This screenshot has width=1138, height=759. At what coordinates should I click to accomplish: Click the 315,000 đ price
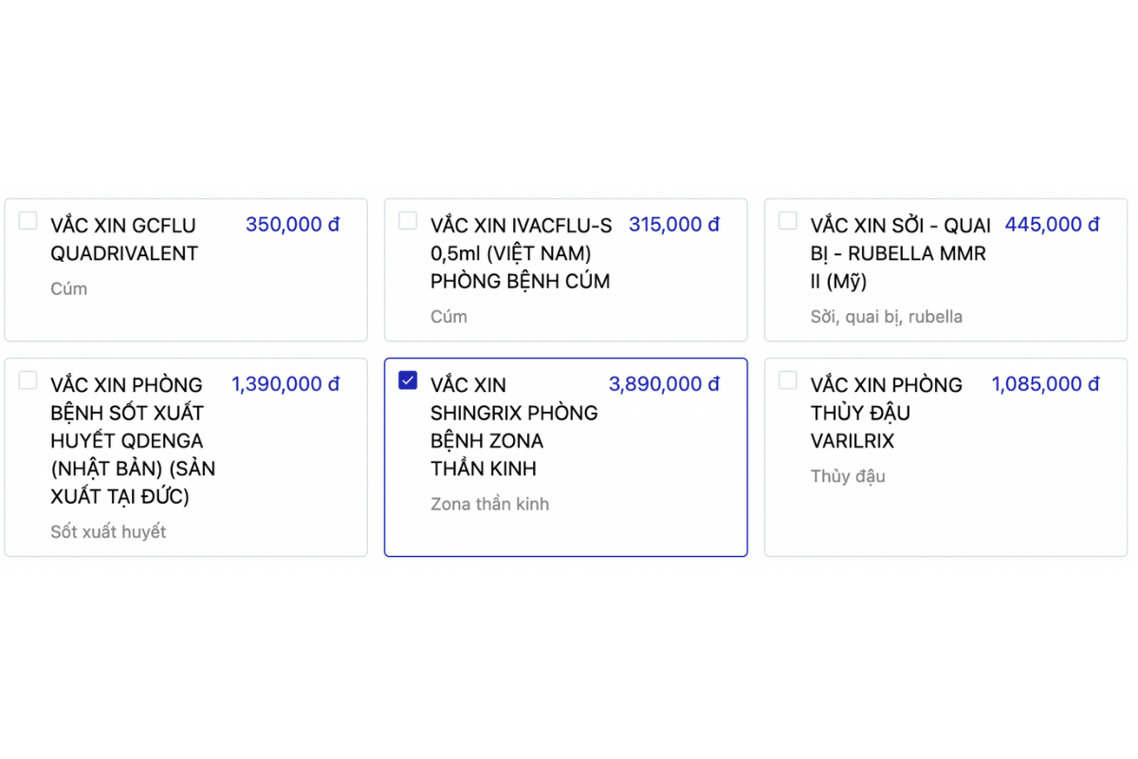tap(674, 225)
